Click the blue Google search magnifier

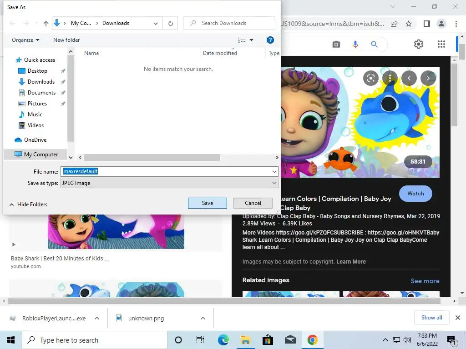pyautogui.click(x=374, y=45)
